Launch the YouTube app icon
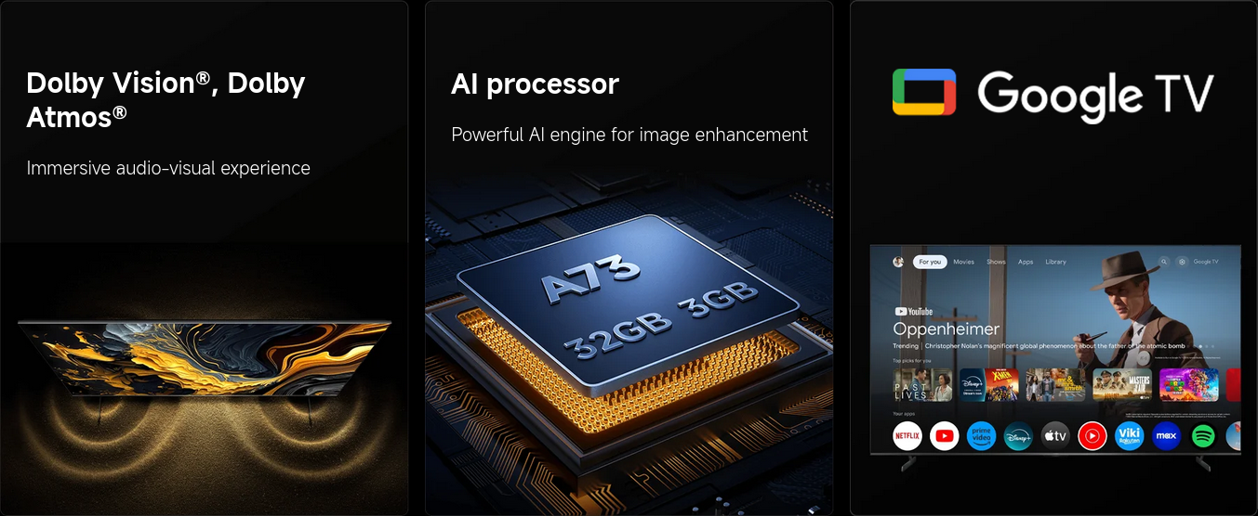 [x=944, y=435]
